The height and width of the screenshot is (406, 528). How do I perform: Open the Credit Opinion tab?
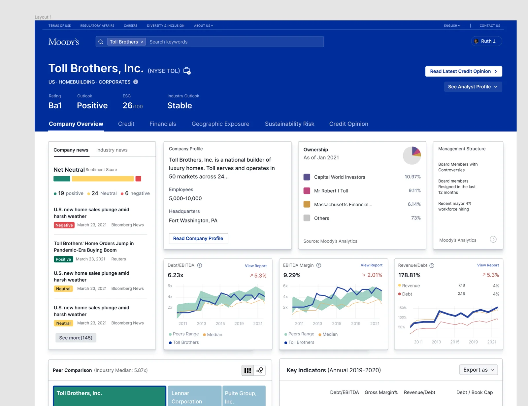point(348,124)
